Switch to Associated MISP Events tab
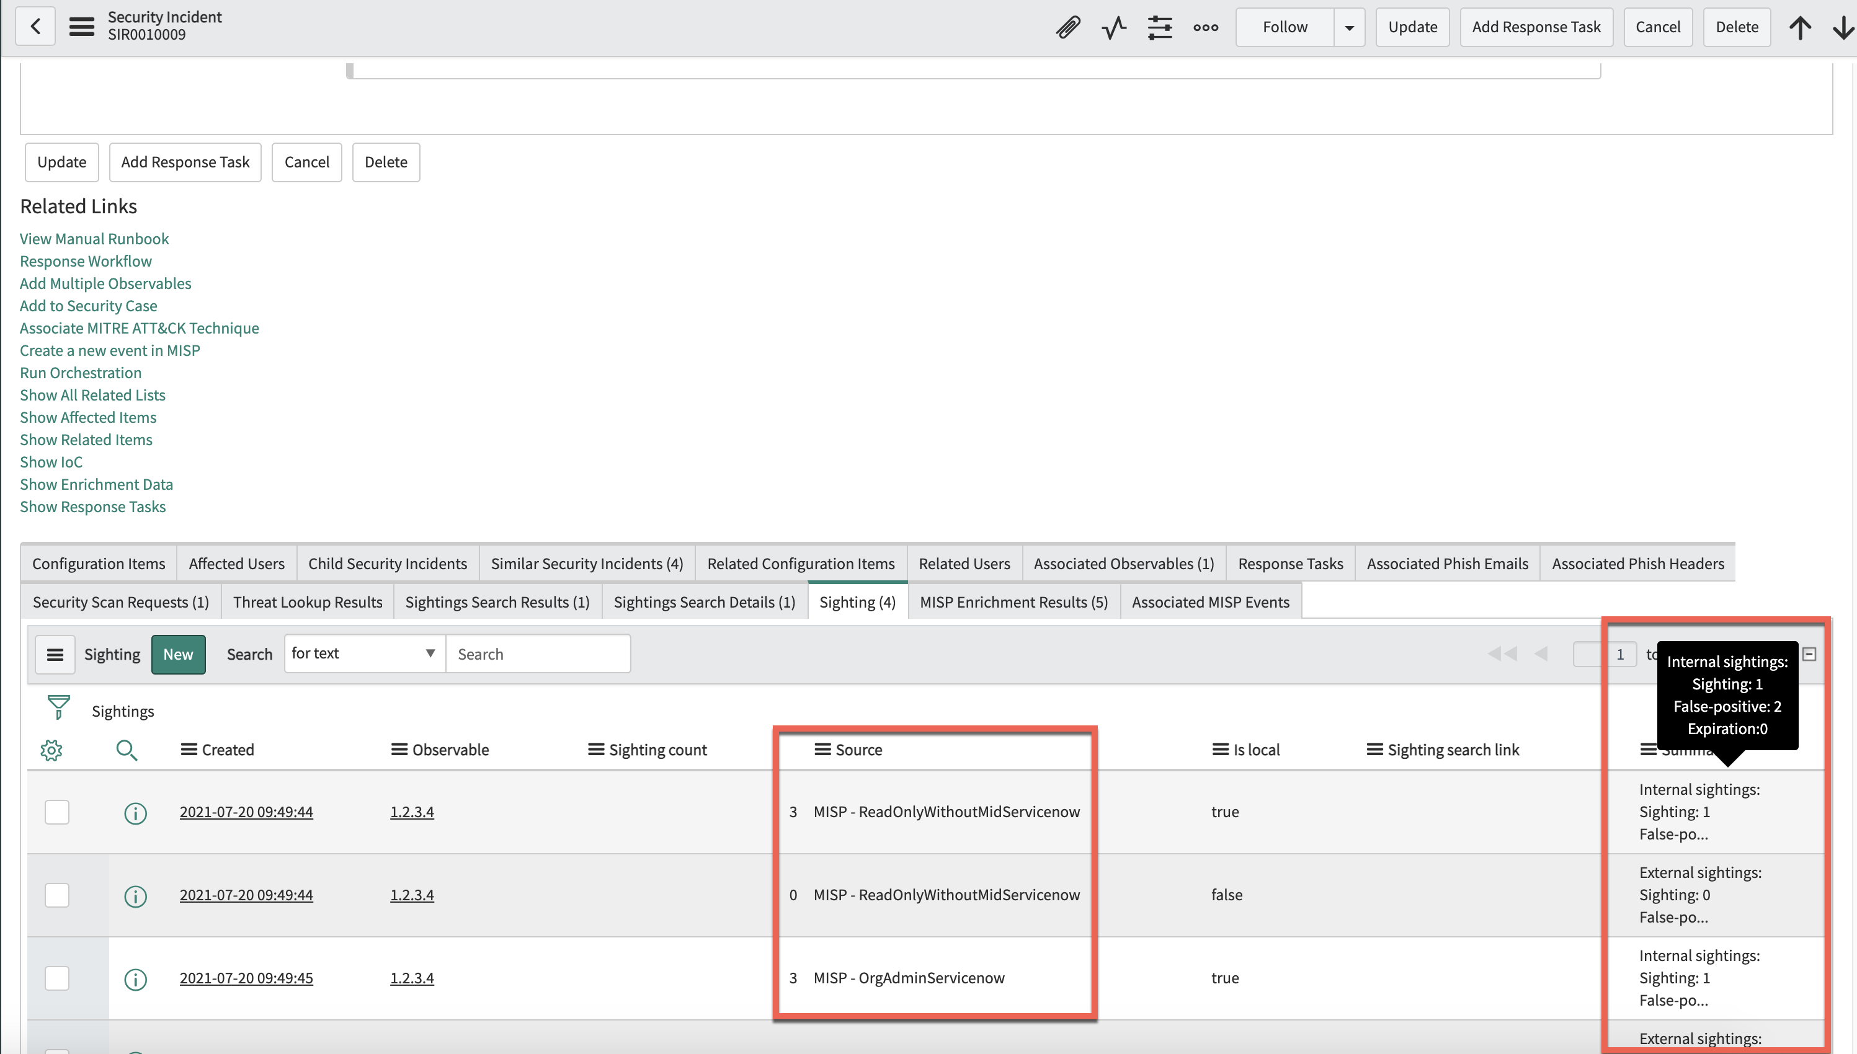Viewport: 1857px width, 1054px height. pyautogui.click(x=1211, y=602)
